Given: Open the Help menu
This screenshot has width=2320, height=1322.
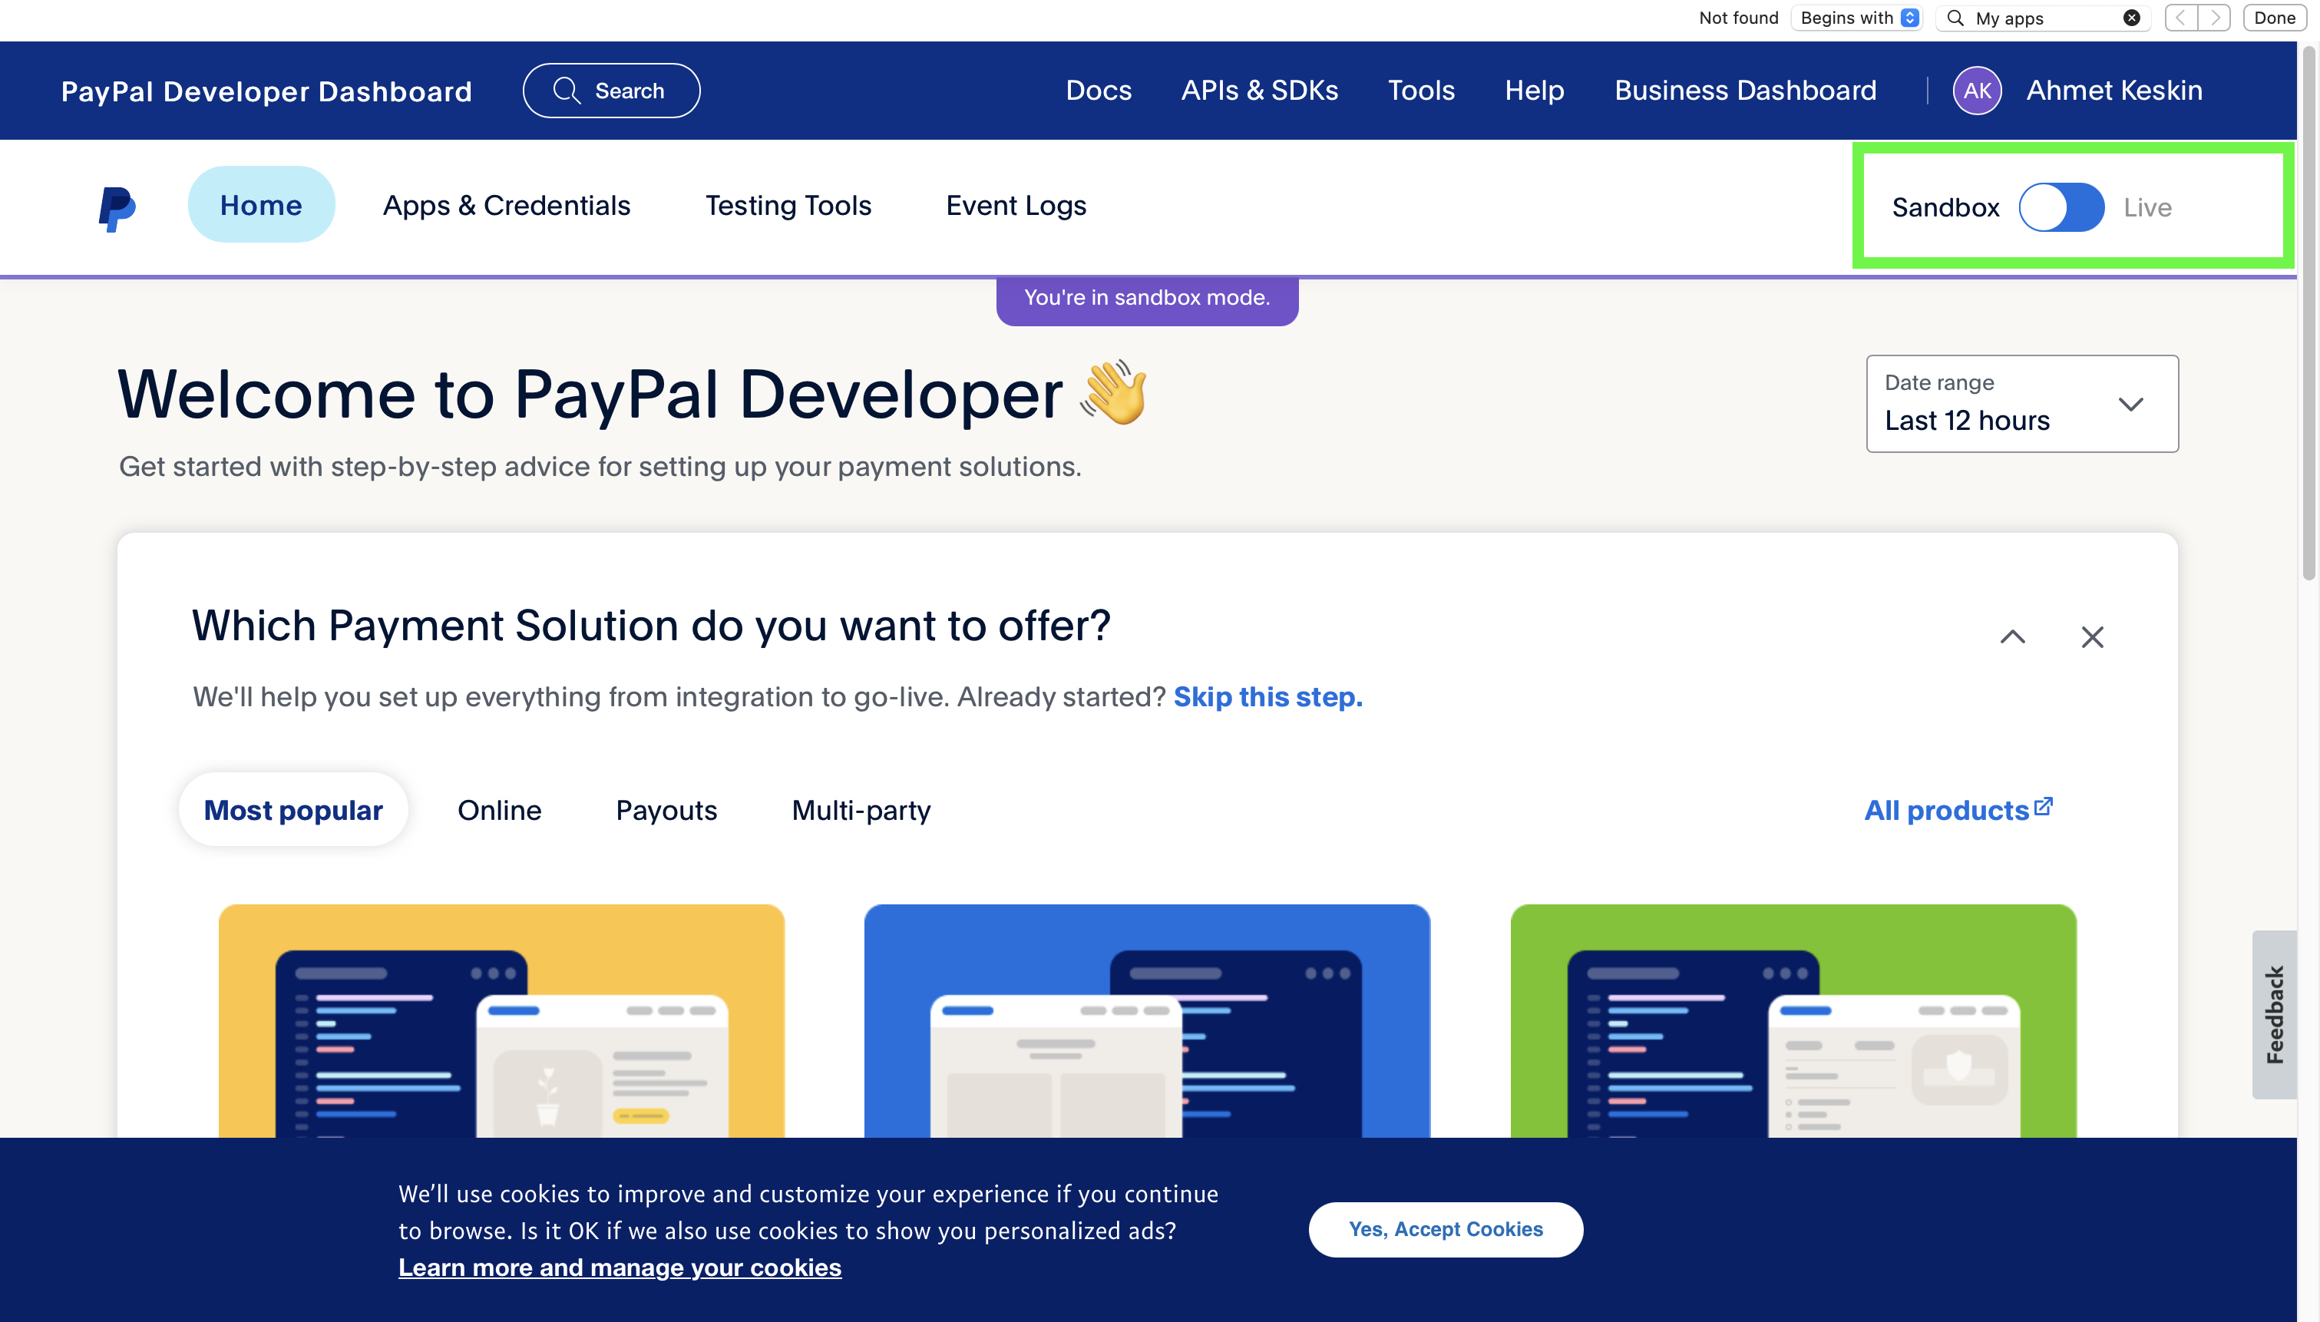Looking at the screenshot, I should pyautogui.click(x=1534, y=91).
